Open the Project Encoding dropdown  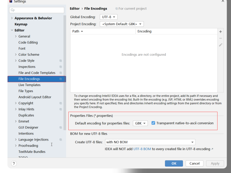122,24
